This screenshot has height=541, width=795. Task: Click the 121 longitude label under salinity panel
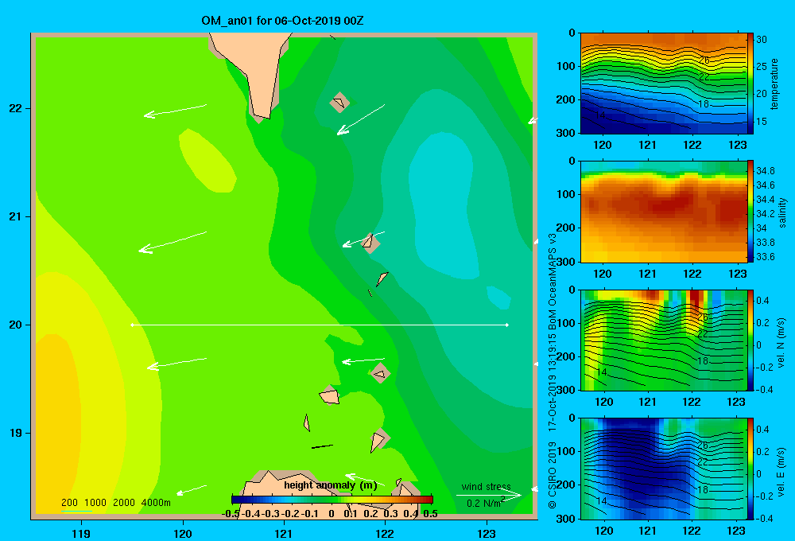(x=647, y=274)
